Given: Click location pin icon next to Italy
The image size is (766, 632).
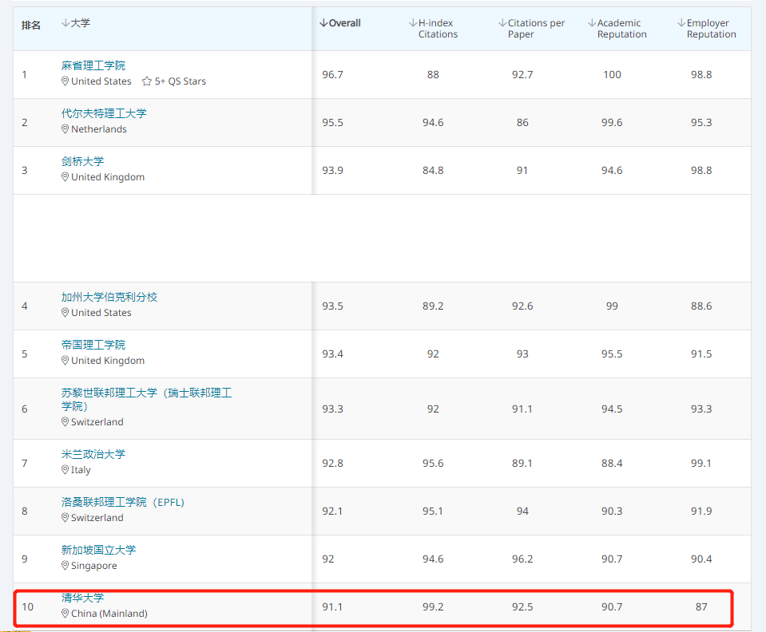Looking at the screenshot, I should click(x=65, y=469).
